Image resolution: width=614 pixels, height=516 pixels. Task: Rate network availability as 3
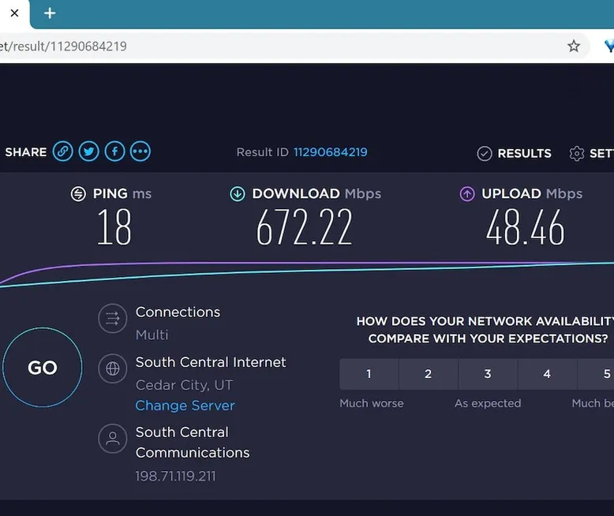click(488, 374)
